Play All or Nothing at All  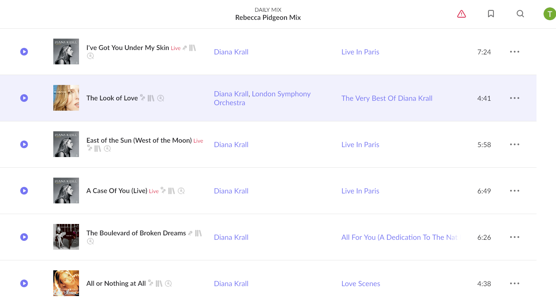click(24, 284)
